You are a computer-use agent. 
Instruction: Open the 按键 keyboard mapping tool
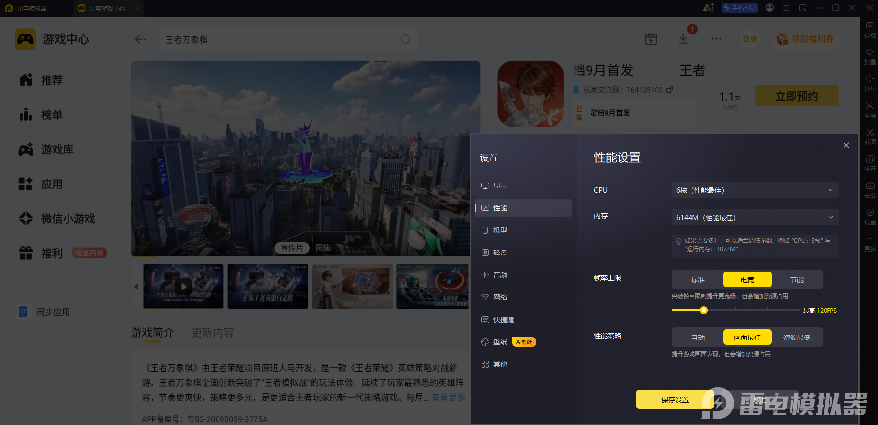pos(870,29)
